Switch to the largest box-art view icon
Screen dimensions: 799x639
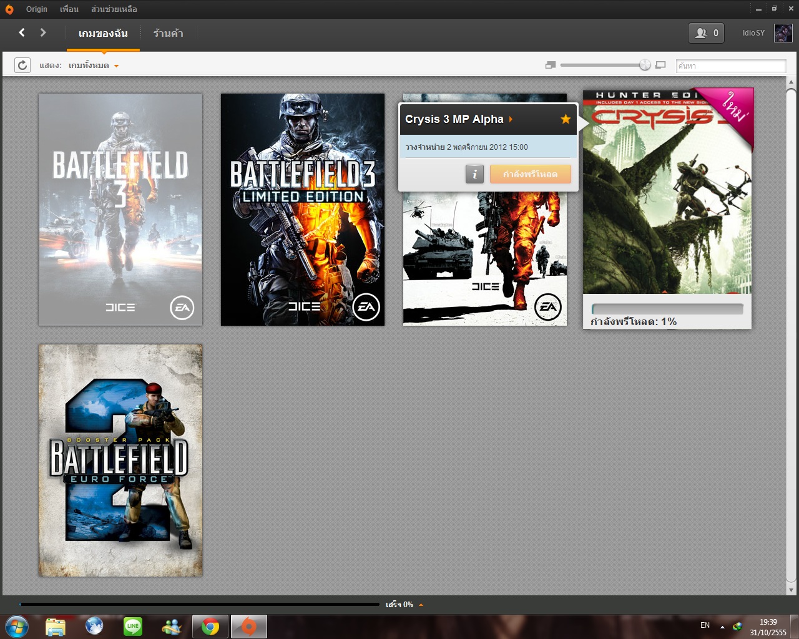tap(660, 65)
